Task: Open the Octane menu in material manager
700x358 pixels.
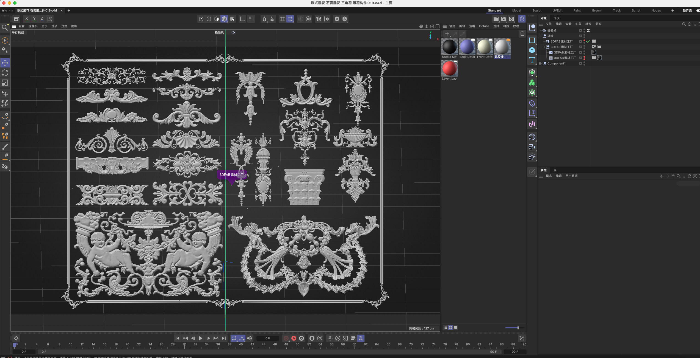Action: (484, 26)
